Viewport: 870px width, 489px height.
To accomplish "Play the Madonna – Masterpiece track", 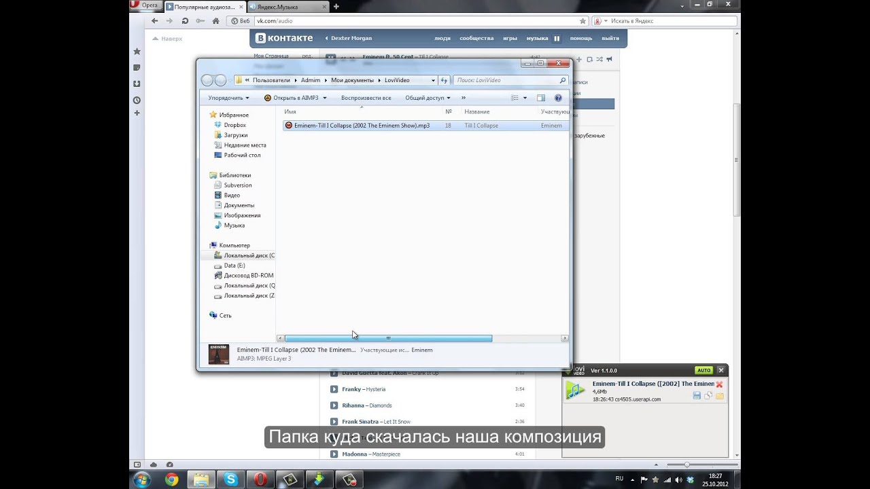I will [x=334, y=454].
